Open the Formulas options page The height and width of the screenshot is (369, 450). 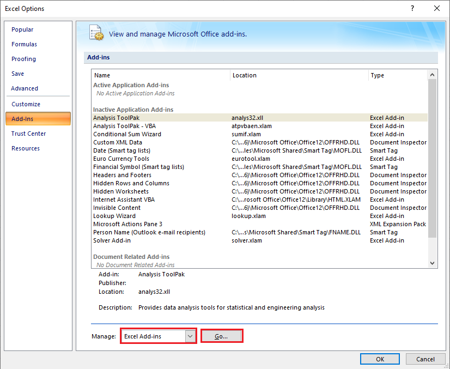[24, 44]
